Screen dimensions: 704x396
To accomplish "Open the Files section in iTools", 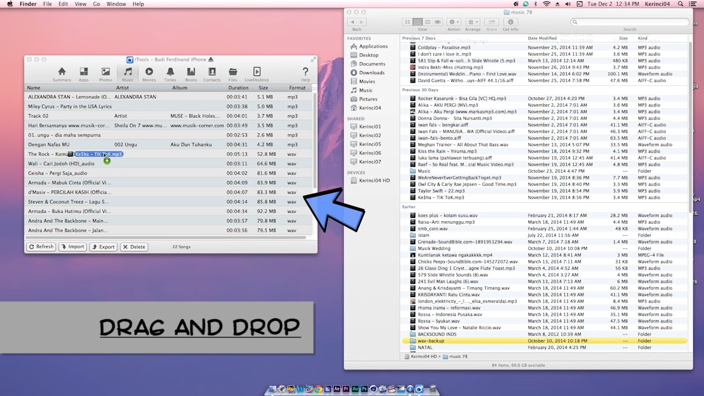I will (x=233, y=74).
